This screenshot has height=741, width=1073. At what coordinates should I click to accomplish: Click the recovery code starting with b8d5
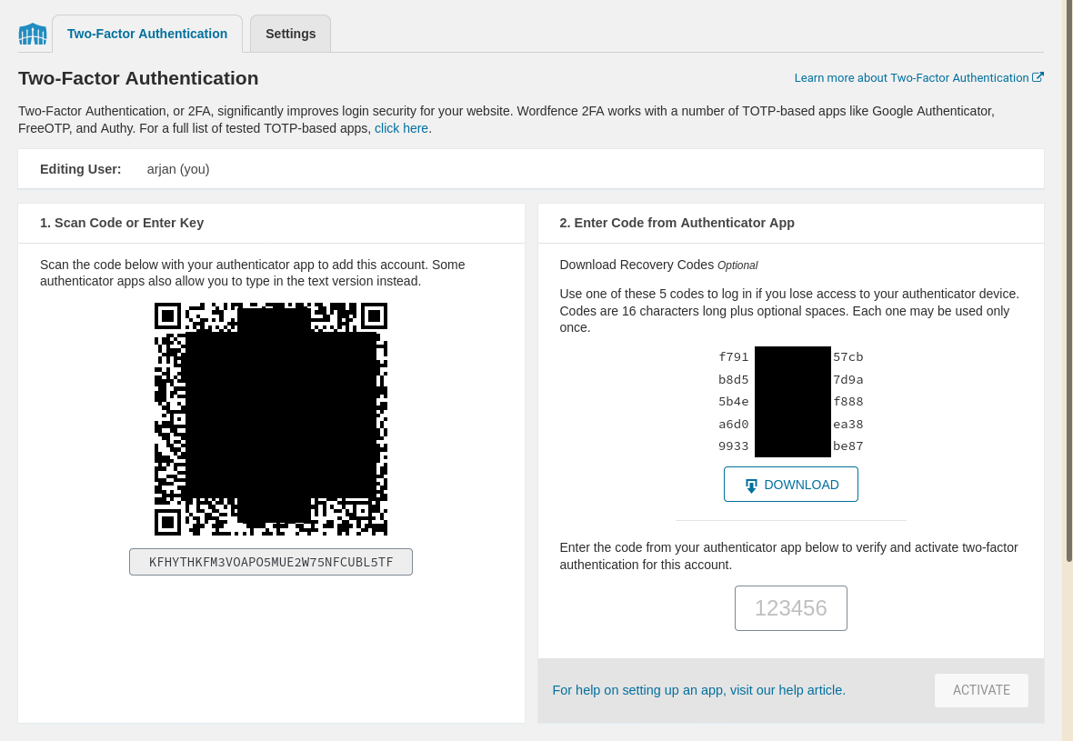(x=790, y=379)
